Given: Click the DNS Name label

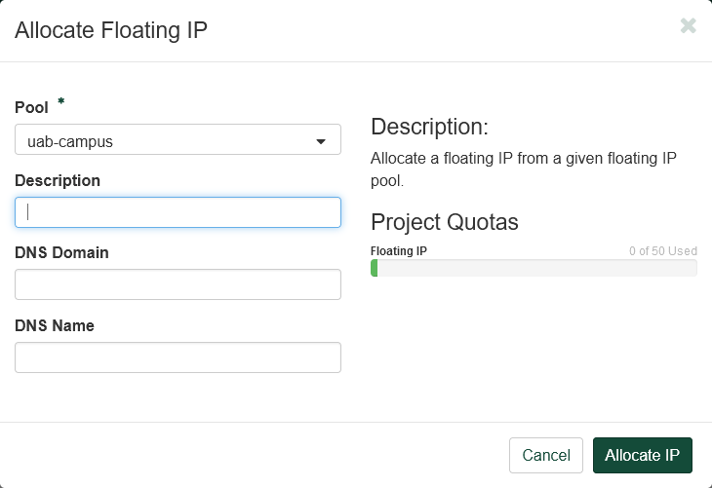Looking at the screenshot, I should click(54, 325).
